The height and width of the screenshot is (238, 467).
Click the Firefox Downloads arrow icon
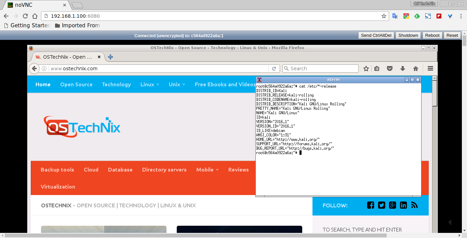tap(403, 69)
